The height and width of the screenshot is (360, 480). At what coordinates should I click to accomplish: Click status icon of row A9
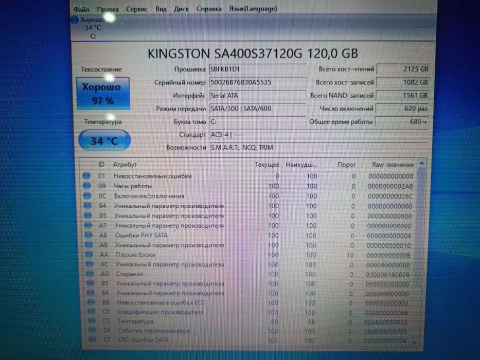(x=89, y=245)
